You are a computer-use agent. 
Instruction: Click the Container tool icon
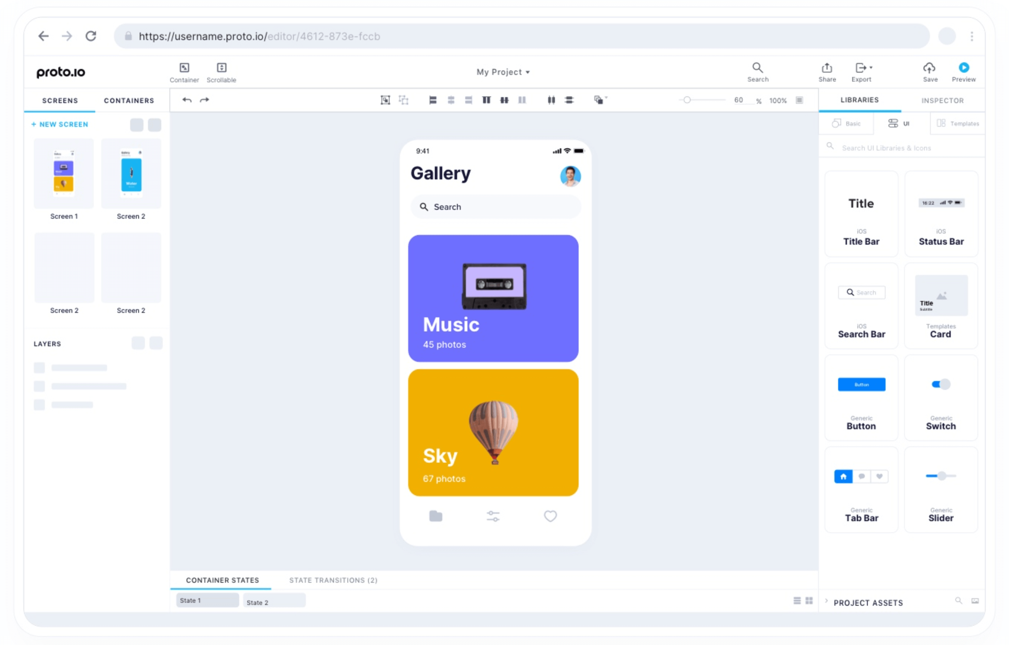coord(184,68)
